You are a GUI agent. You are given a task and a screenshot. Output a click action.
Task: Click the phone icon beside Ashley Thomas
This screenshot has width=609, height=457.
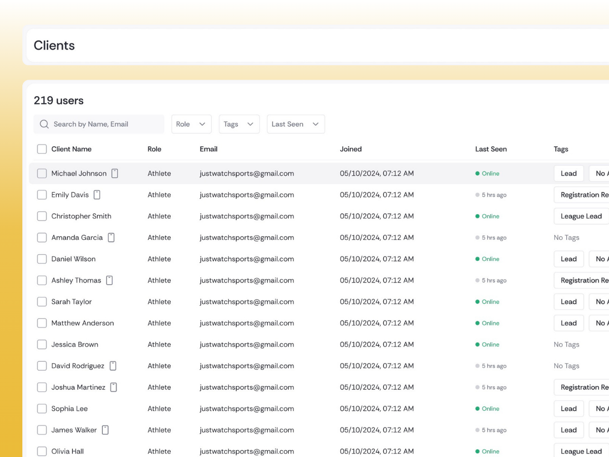point(109,280)
